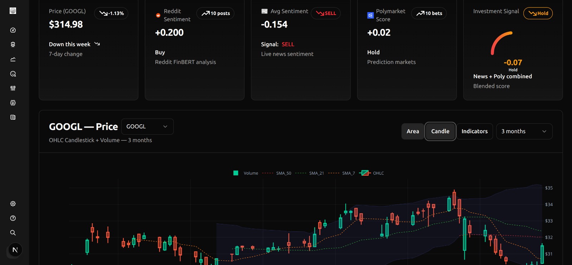This screenshot has width=572, height=265.
Task: Open the GOOGL ticker dropdown
Action: 147,126
